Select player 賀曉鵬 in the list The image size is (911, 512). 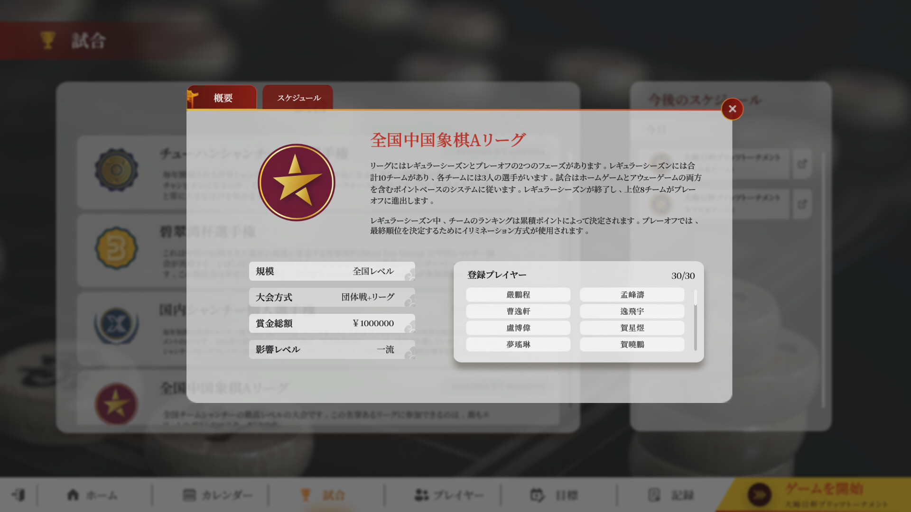coord(632,344)
